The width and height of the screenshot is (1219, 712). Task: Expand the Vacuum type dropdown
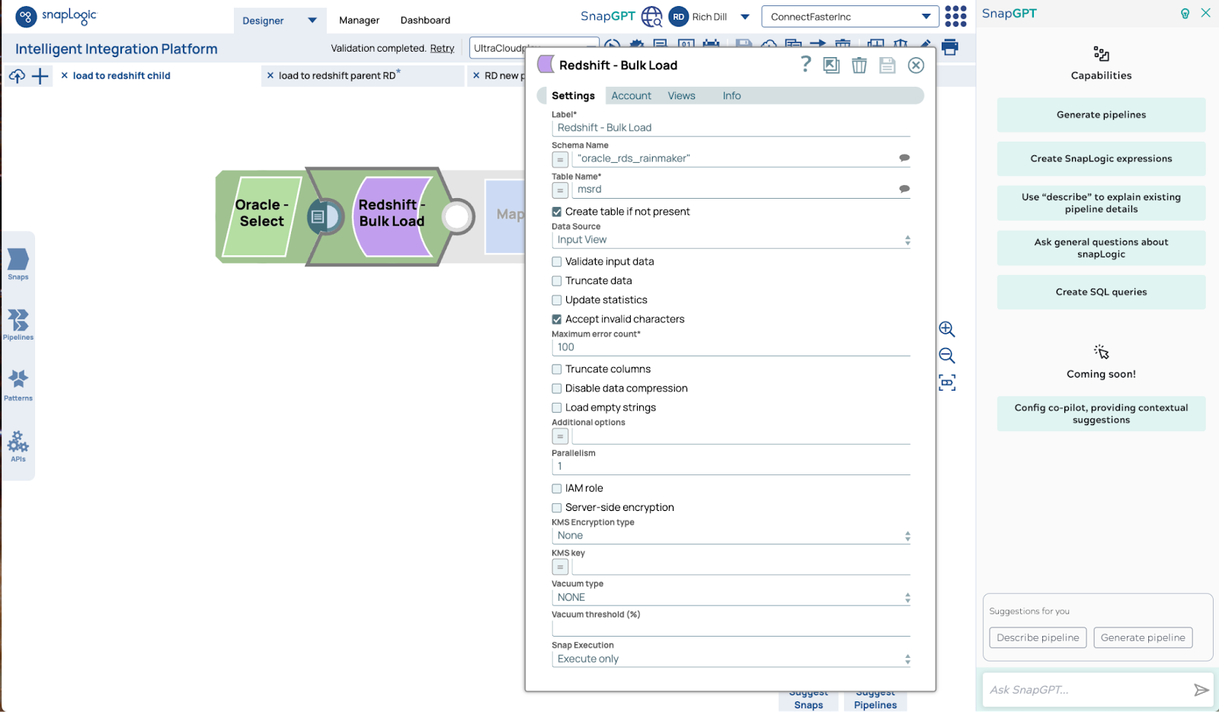(x=731, y=598)
